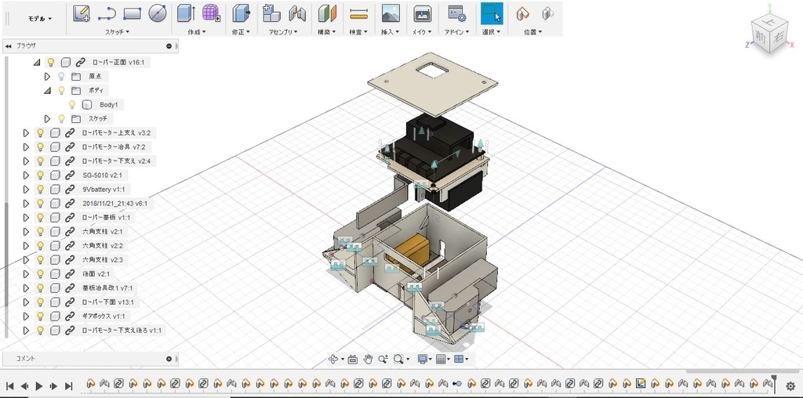This screenshot has width=803, height=398.
Task: Click the Joint assembly icon
Action: [297, 13]
